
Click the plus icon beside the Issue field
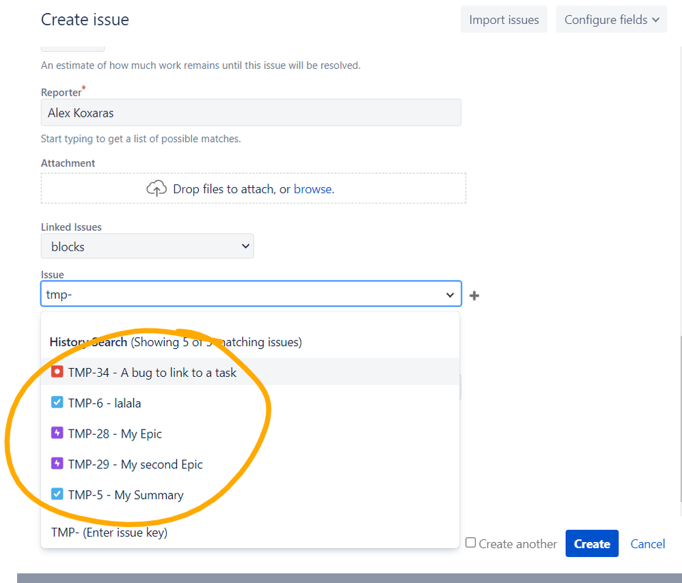(x=474, y=296)
